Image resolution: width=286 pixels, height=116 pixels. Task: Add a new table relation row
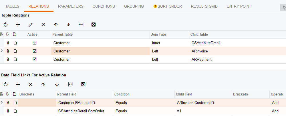tap(18, 25)
